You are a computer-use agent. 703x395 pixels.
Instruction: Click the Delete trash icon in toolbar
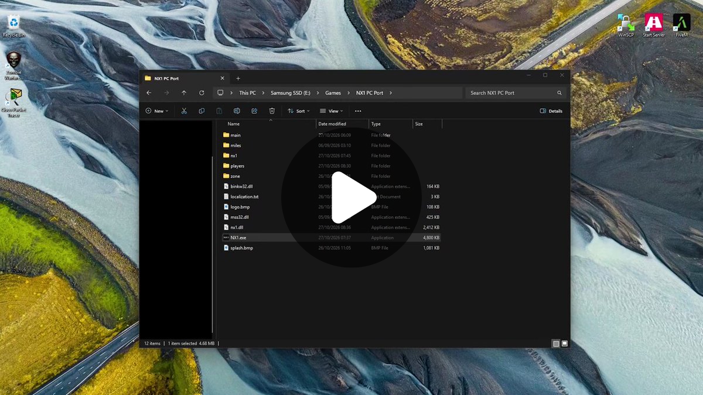(272, 111)
